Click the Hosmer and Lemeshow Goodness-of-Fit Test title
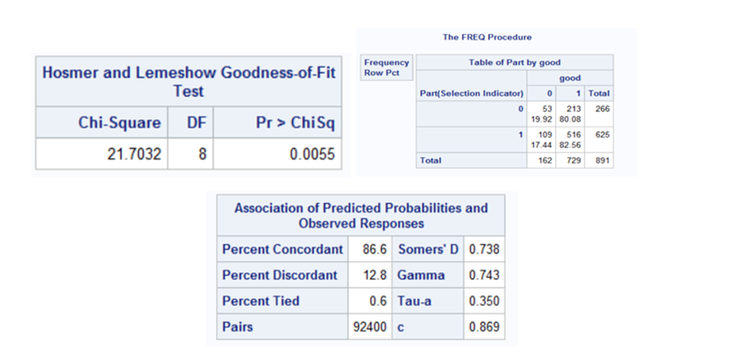Image resolution: width=732 pixels, height=348 pixels. 188,82
